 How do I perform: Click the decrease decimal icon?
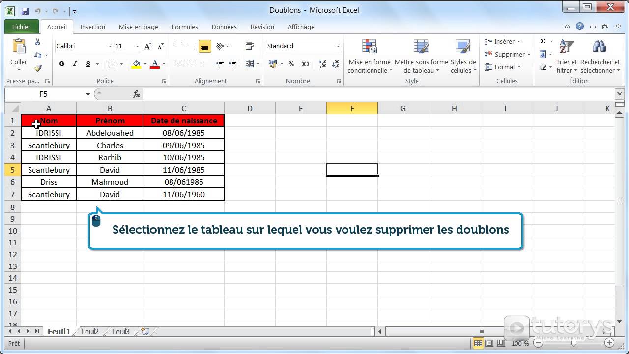tap(336, 64)
